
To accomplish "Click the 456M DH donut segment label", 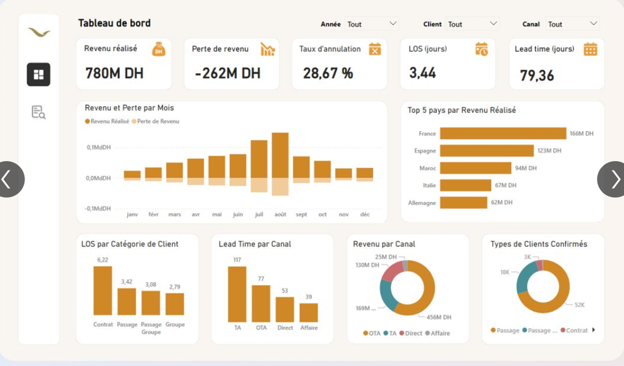I will point(439,317).
